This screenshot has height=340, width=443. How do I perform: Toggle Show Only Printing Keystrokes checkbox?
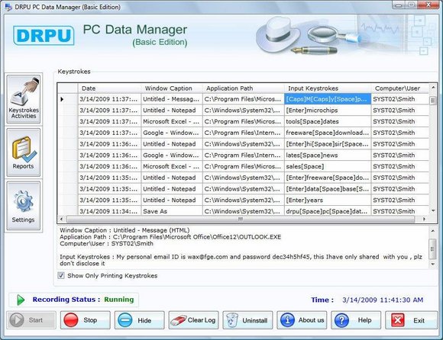[61, 275]
